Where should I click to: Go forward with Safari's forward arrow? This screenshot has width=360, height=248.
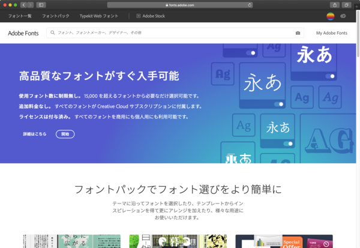point(31,5)
